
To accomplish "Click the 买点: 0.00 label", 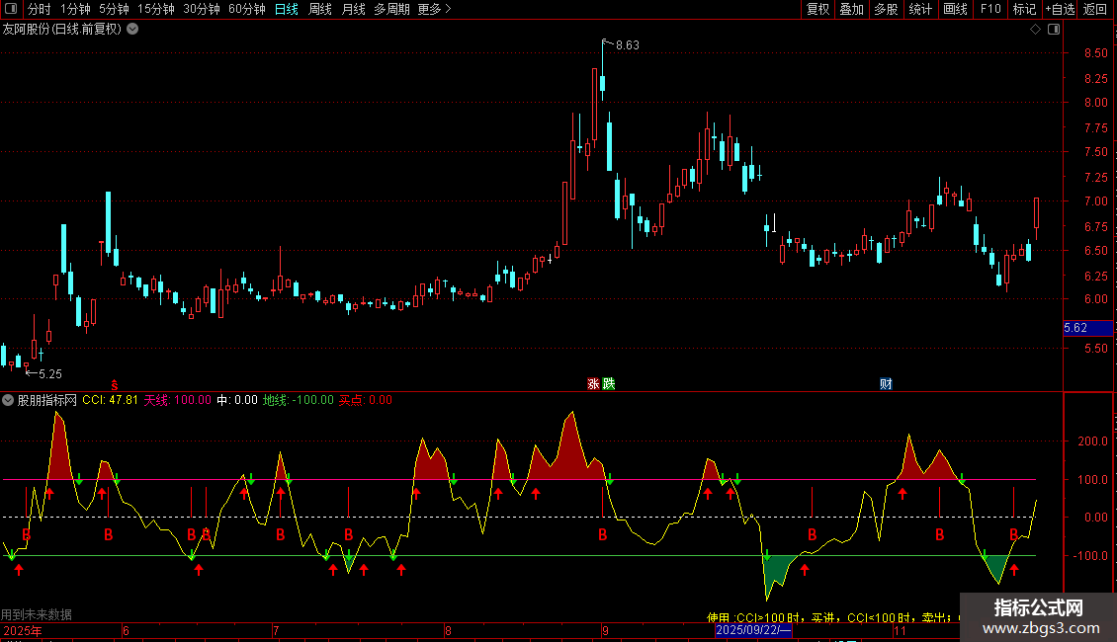I will [x=365, y=400].
